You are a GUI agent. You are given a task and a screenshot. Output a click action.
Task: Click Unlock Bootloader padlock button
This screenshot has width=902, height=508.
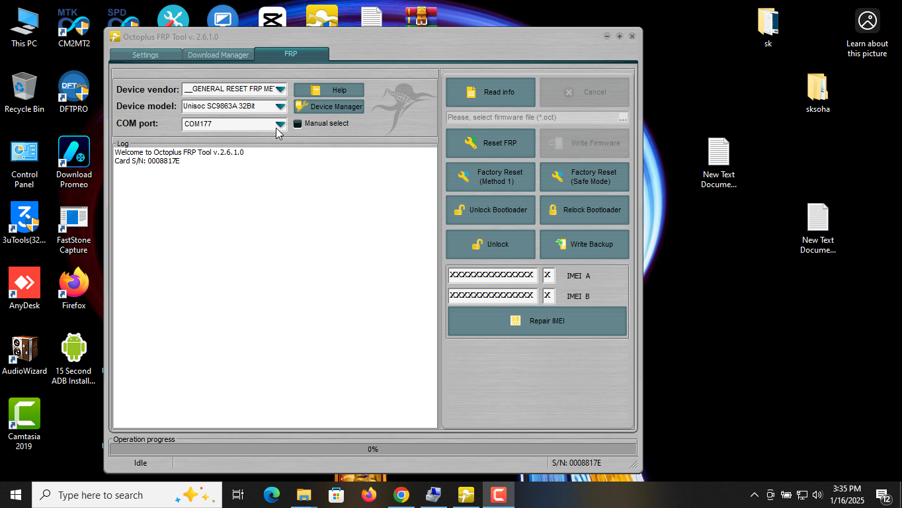pyautogui.click(x=490, y=210)
